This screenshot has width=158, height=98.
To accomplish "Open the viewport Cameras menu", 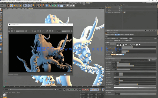I will pyautogui.click(x=10, y=8).
